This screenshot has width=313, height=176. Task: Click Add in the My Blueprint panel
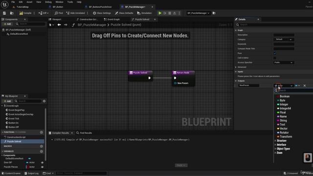7,101
